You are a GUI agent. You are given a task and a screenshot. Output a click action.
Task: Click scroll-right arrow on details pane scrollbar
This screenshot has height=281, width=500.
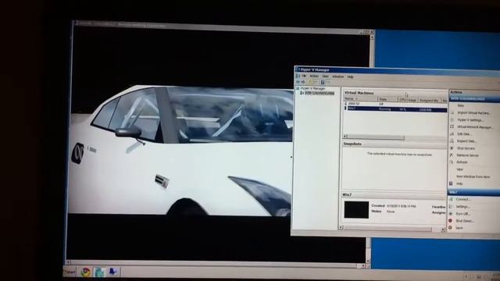pos(443,229)
